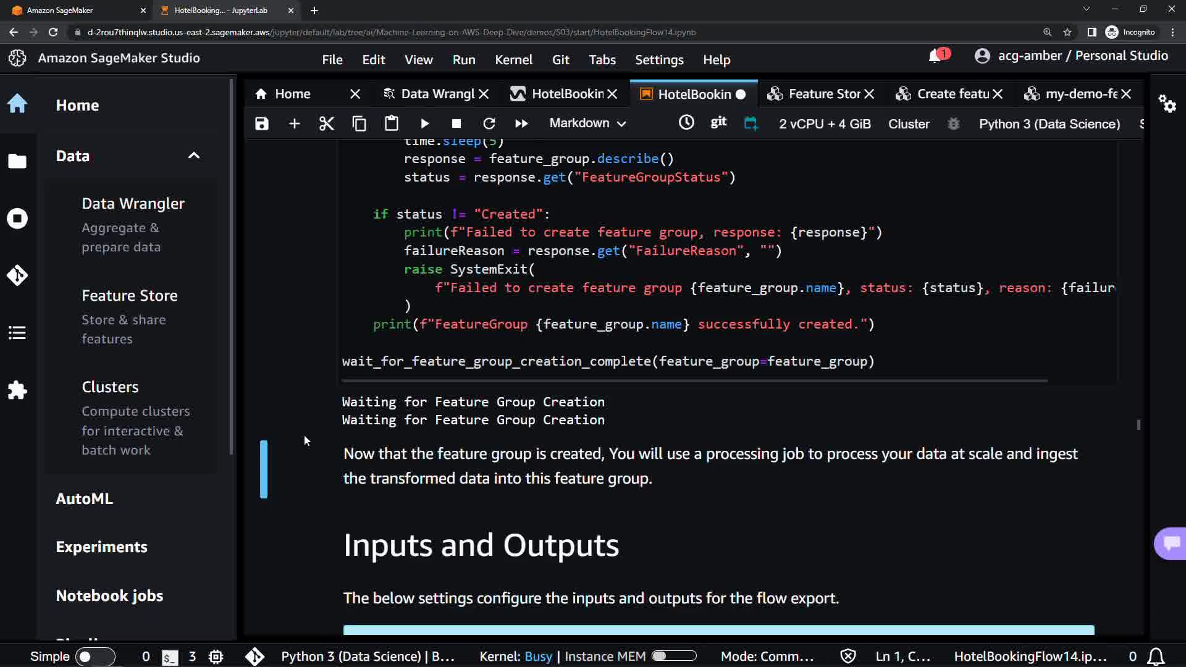Open the Kernel menu

tap(513, 60)
